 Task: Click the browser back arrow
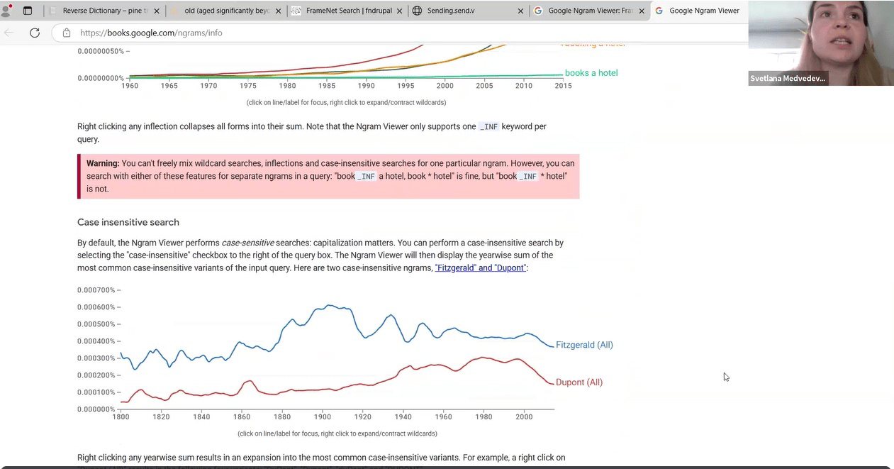coord(9,33)
